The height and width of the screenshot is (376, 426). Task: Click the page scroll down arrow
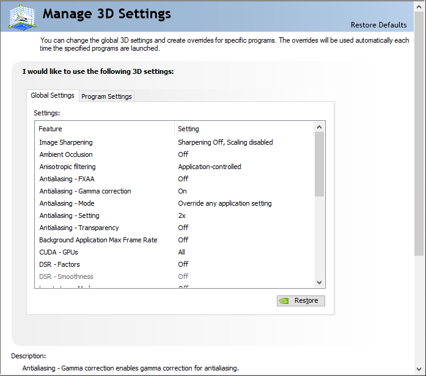pyautogui.click(x=419, y=369)
